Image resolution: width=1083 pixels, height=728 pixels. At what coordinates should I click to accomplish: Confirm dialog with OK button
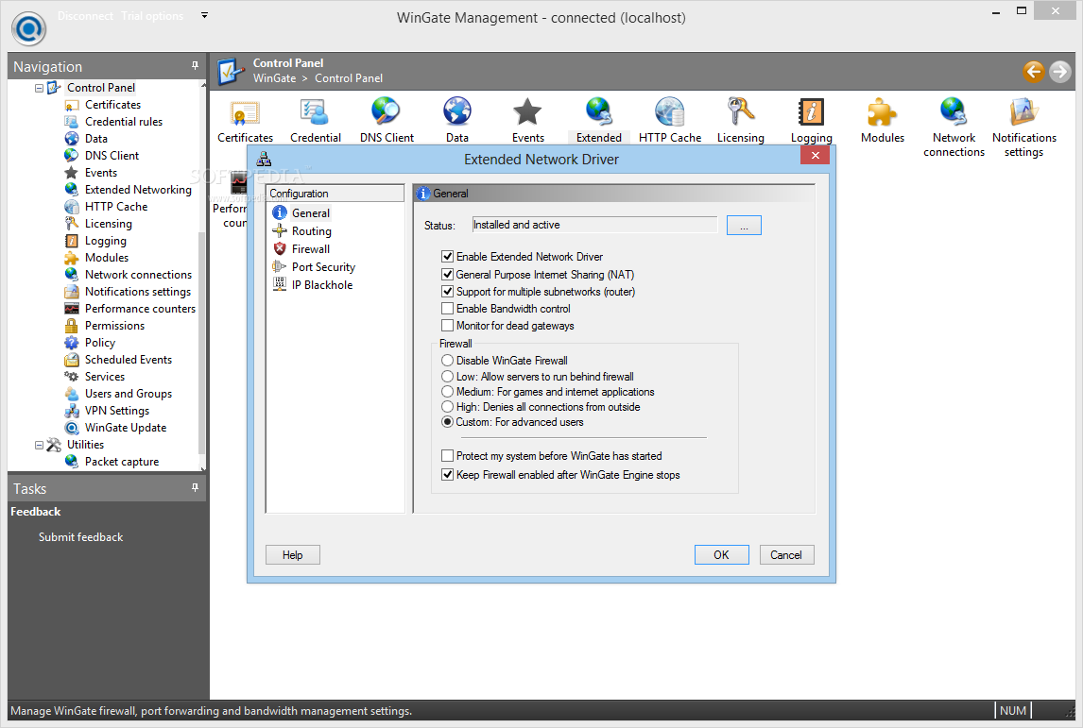click(721, 555)
